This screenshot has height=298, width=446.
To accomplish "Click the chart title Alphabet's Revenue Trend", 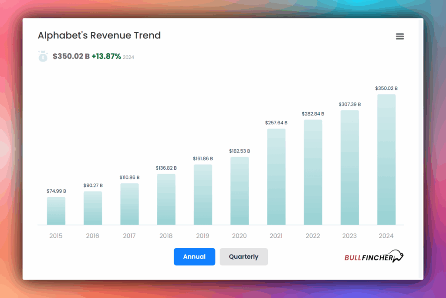I will 99,35.
